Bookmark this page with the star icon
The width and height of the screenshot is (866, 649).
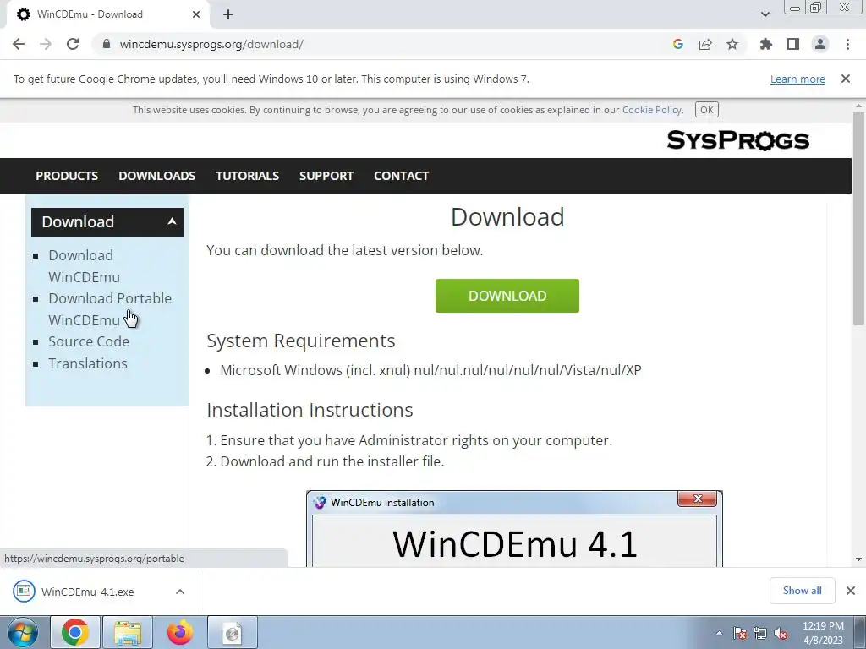point(732,44)
